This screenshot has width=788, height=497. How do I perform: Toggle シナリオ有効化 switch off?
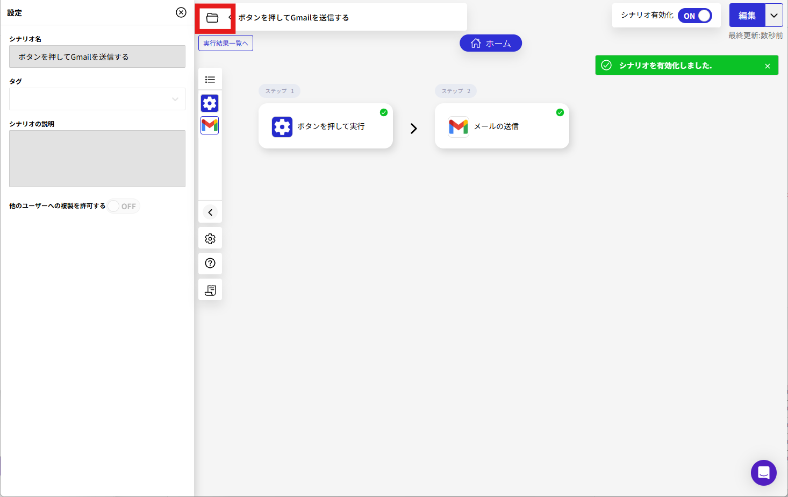pyautogui.click(x=695, y=16)
